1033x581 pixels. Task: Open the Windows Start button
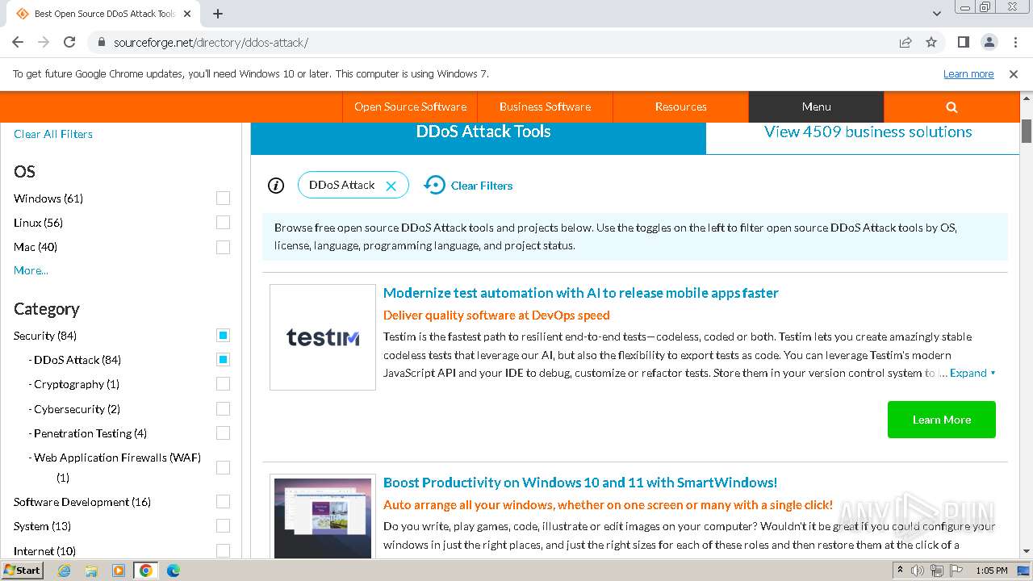[x=23, y=570]
